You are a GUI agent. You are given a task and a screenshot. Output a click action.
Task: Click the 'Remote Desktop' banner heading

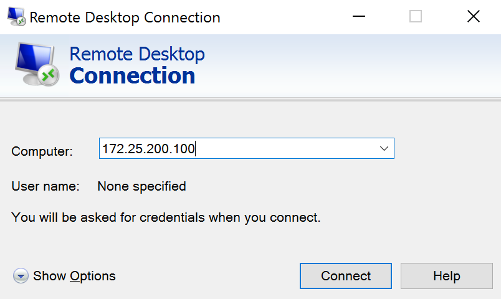coord(137,54)
